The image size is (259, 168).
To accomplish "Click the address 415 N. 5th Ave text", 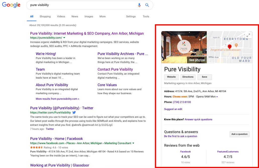I will click(x=200, y=91).
